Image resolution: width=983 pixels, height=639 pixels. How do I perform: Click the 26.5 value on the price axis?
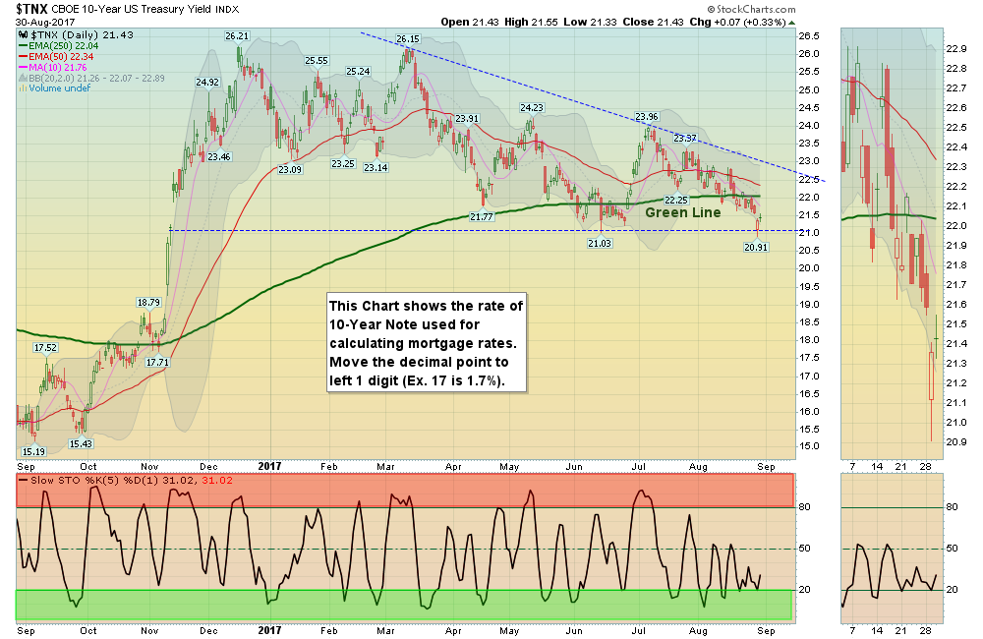tap(809, 35)
